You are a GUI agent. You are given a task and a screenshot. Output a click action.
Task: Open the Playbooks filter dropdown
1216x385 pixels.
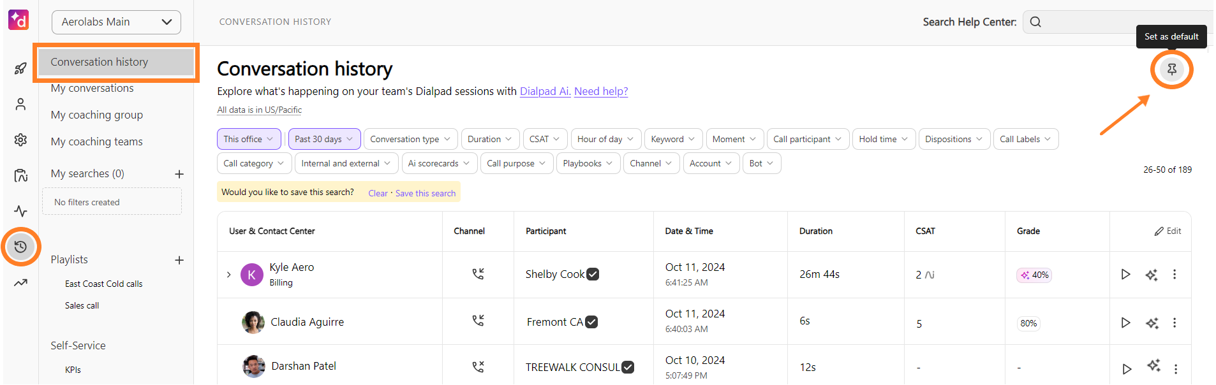tap(588, 163)
